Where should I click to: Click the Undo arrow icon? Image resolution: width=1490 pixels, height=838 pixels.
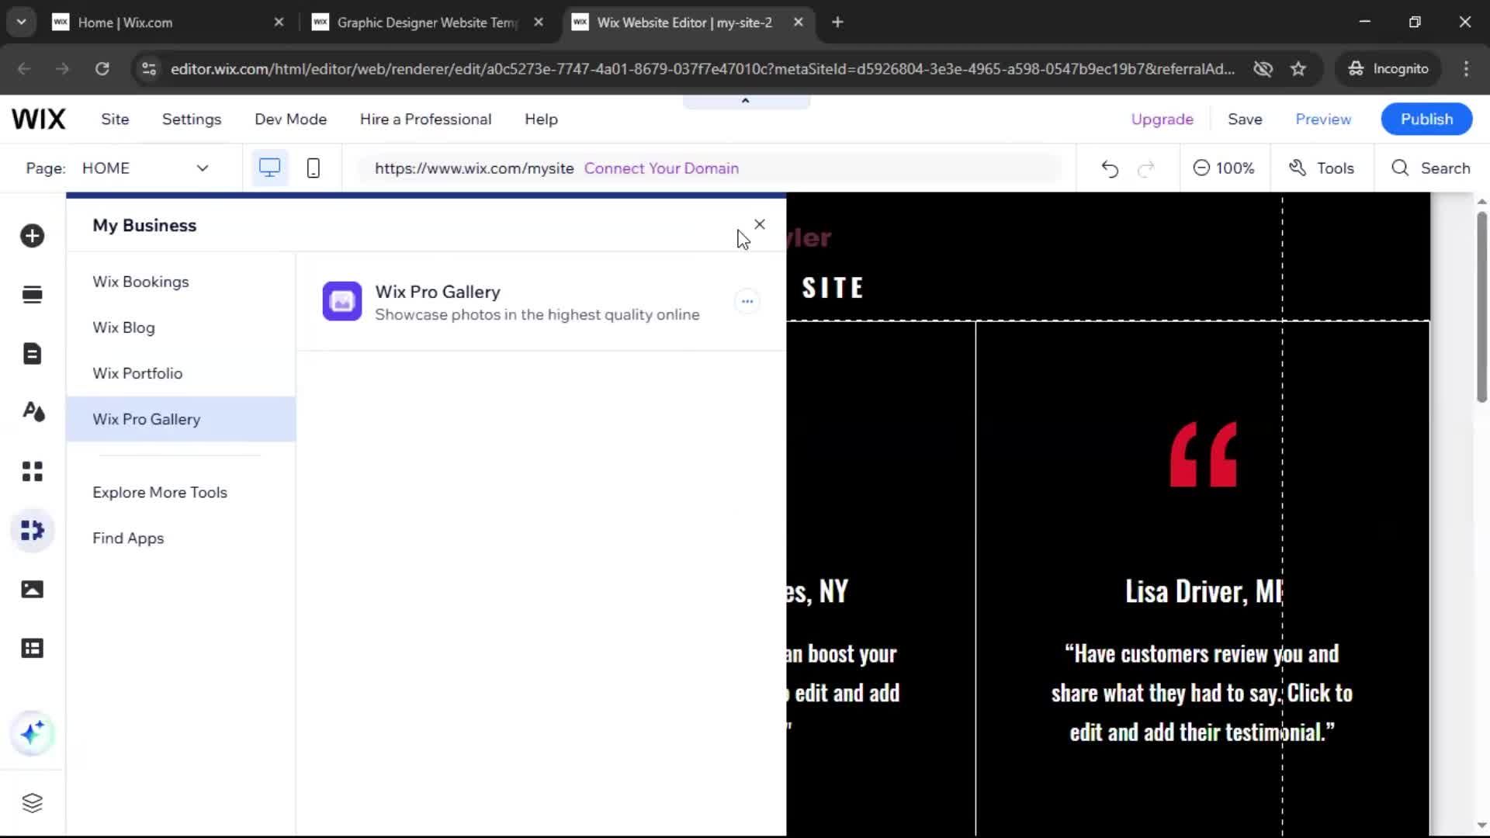click(x=1110, y=168)
